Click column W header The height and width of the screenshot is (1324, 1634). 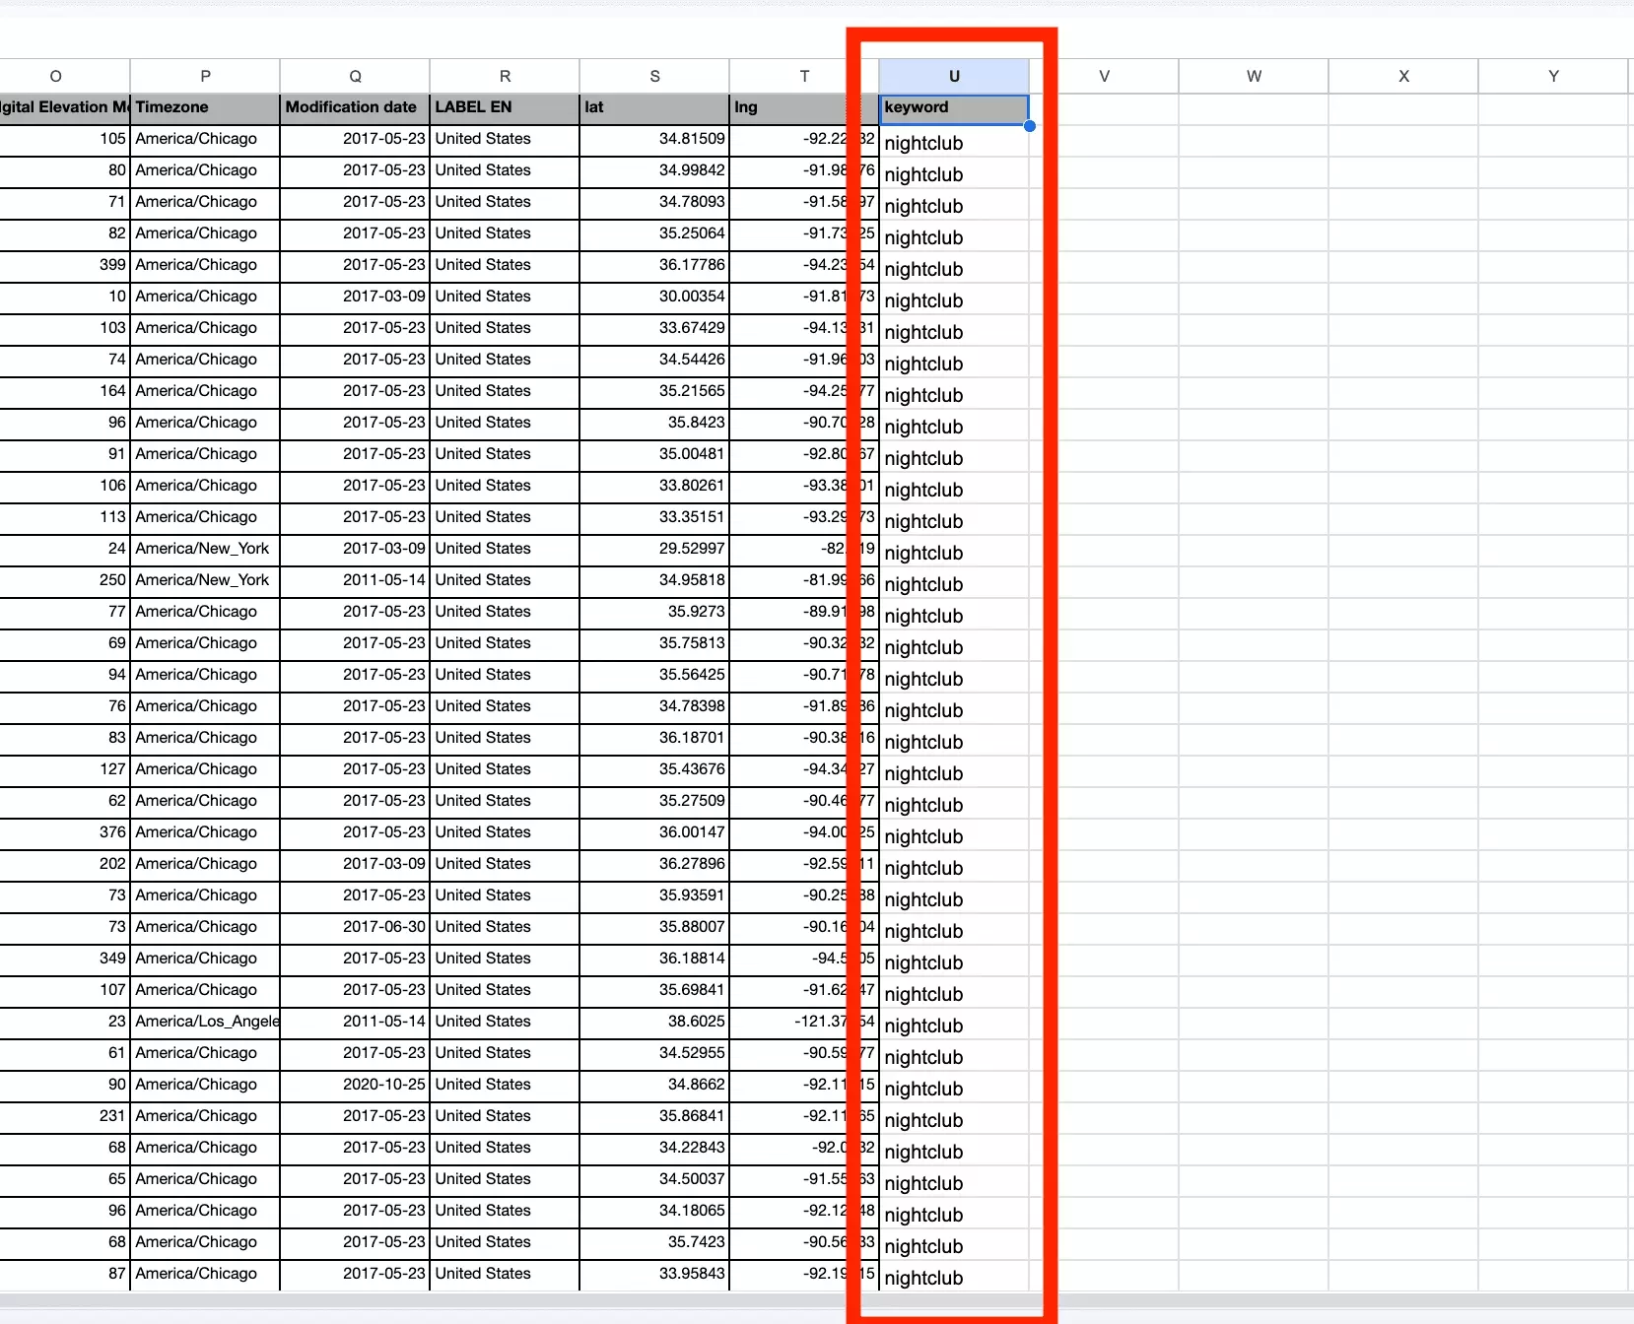click(x=1254, y=76)
